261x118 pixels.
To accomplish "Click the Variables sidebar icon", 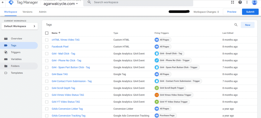I will (x=6, y=59).
